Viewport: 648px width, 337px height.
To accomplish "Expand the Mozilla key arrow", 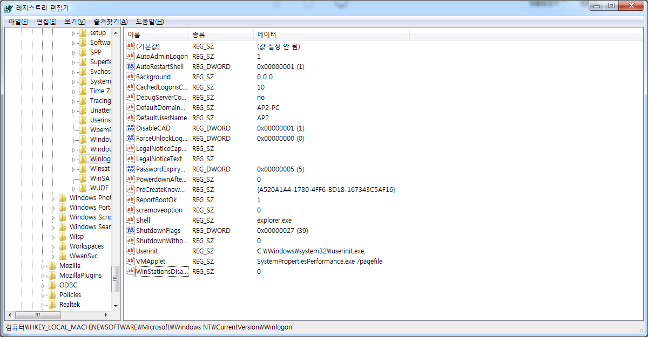I will [43, 266].
